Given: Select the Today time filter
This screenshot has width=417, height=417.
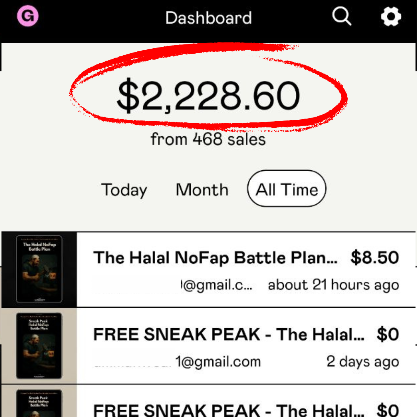Looking at the screenshot, I should [x=124, y=190].
